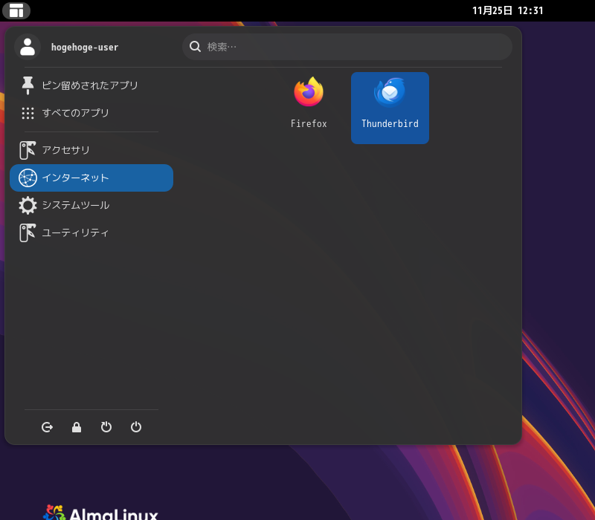
Task: Lock the screen with the padlock icon
Action: pos(77,427)
